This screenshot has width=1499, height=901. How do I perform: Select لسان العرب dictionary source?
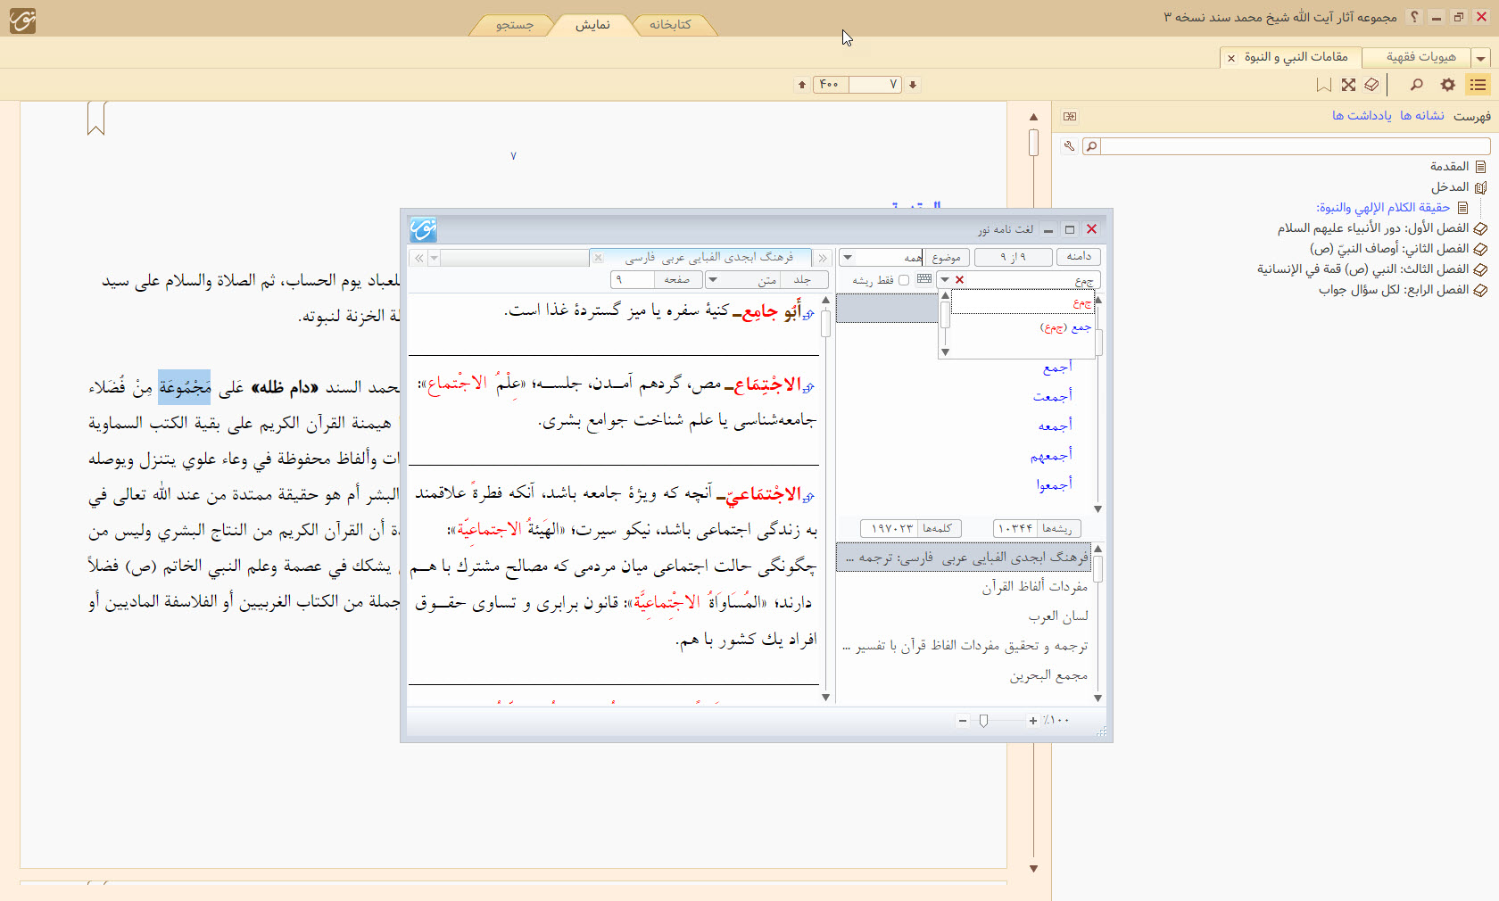click(1058, 616)
